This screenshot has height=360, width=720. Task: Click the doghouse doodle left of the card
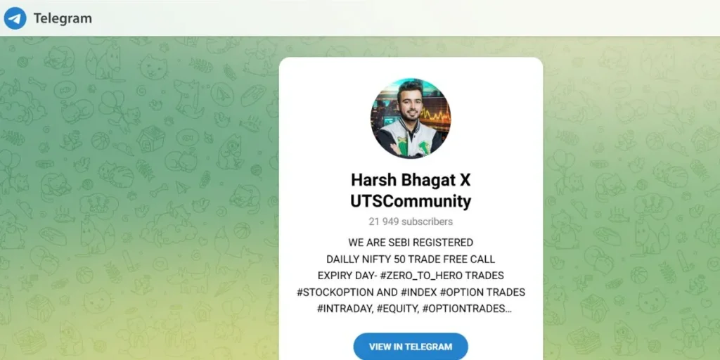click(x=150, y=139)
